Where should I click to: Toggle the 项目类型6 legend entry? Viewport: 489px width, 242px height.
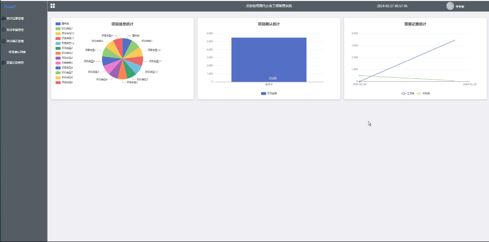(x=64, y=68)
